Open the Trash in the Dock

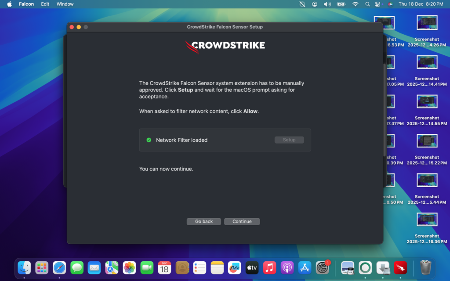(425, 267)
